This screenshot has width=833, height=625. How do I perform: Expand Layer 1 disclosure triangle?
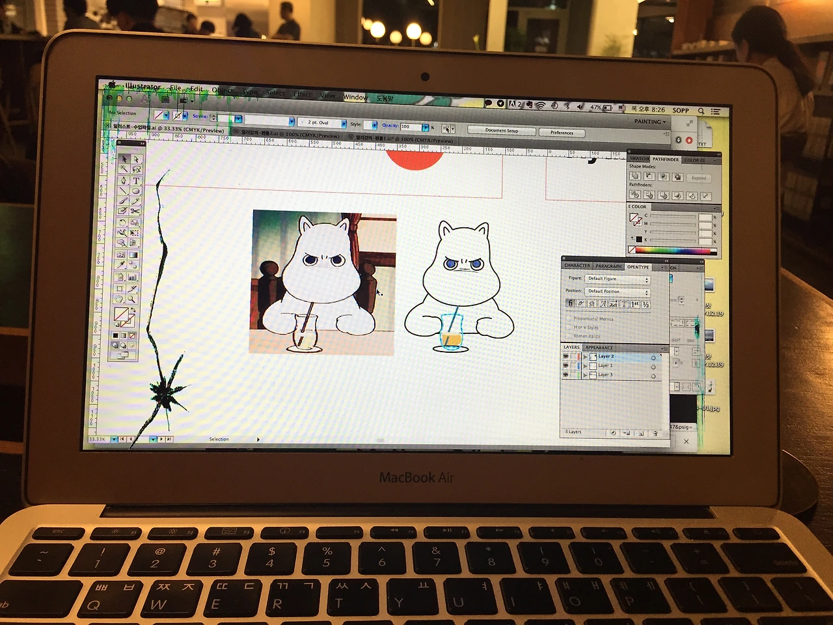pos(585,366)
